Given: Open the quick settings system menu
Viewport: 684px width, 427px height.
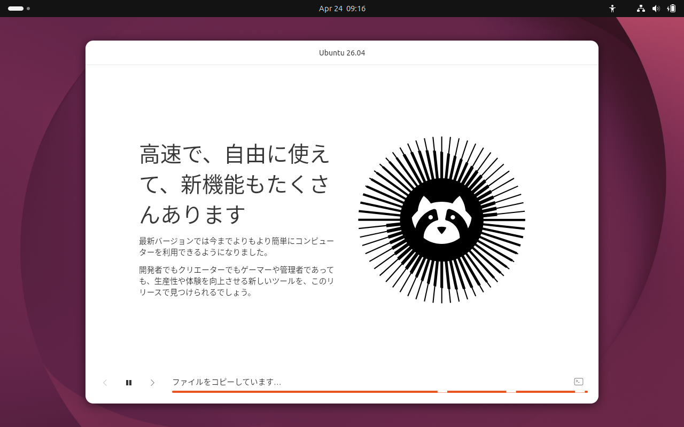Looking at the screenshot, I should tap(656, 9).
